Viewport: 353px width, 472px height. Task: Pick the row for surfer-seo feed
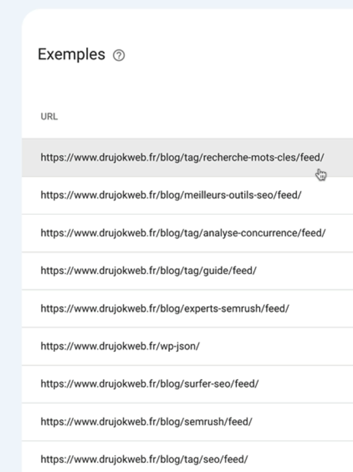187,384
